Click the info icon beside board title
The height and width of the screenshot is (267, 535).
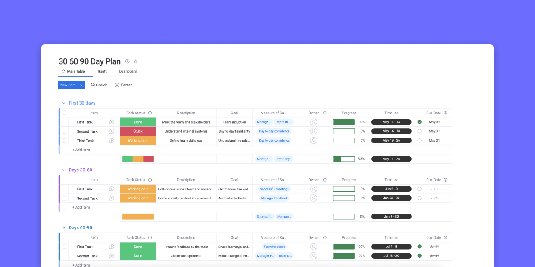[128, 61]
